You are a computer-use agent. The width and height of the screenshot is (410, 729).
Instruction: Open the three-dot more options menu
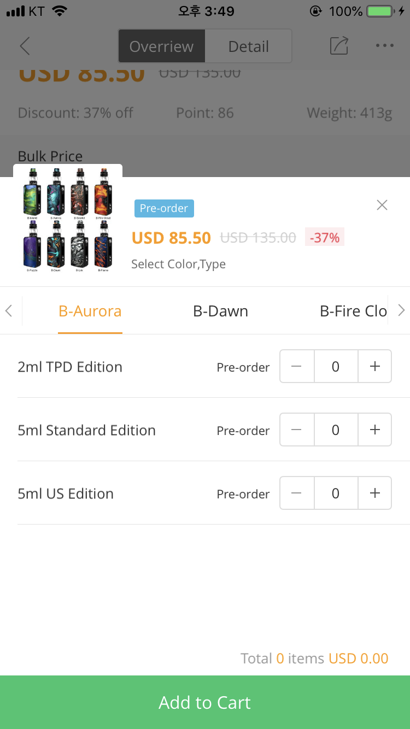click(385, 46)
